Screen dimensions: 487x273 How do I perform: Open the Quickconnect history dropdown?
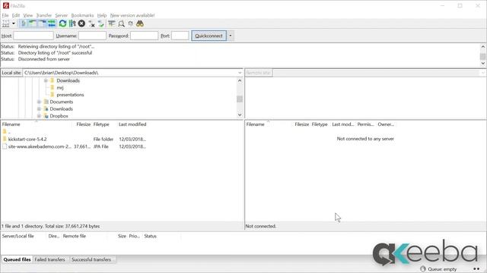click(x=230, y=36)
